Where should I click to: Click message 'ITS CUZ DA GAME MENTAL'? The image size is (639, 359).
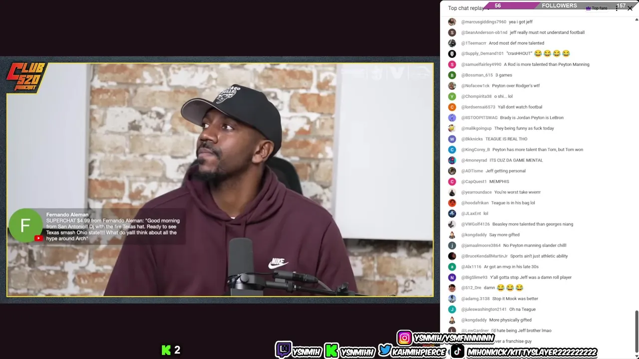tap(516, 161)
